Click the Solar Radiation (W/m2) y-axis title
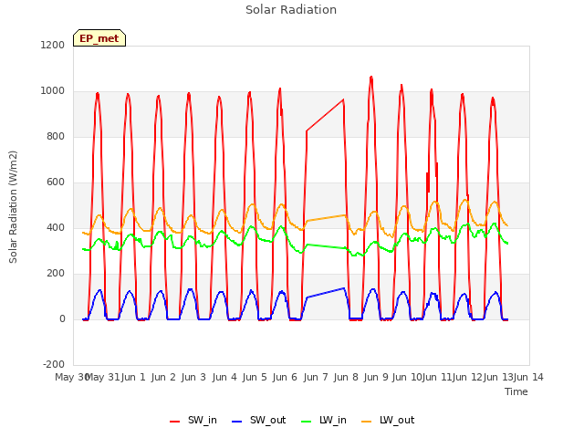Viewport: 584px width, 438px height. point(13,207)
